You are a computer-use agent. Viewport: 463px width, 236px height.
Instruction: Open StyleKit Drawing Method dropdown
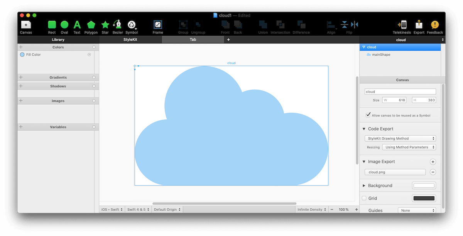[x=400, y=138]
